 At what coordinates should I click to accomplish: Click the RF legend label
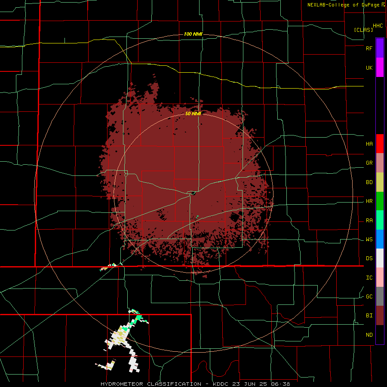[369, 48]
